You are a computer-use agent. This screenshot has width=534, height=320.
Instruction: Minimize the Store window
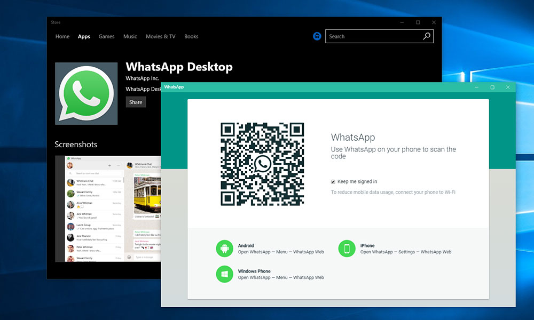point(402,22)
